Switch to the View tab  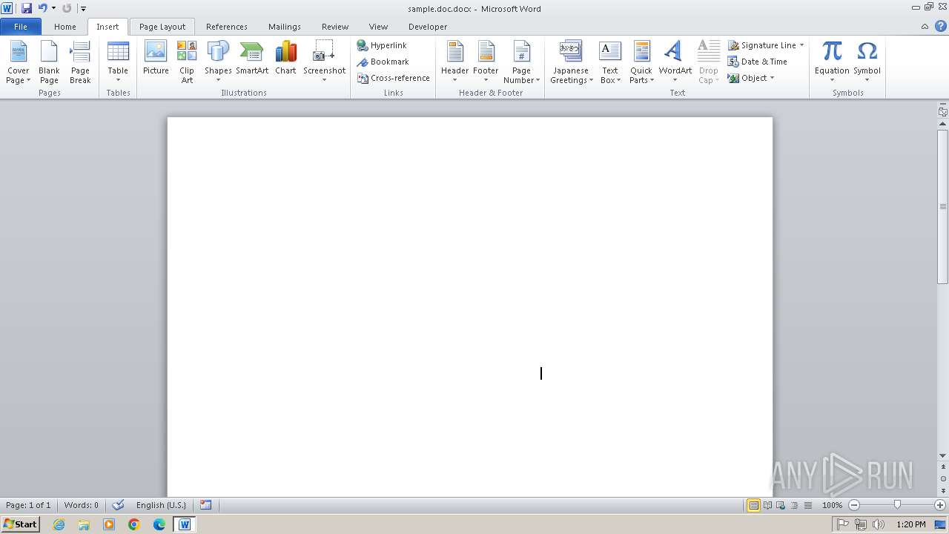pyautogui.click(x=378, y=27)
